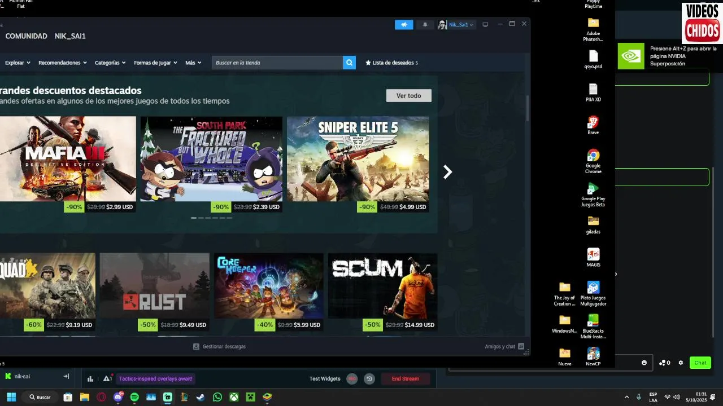Open Google Play Juegos Beta shortcut

(593, 195)
